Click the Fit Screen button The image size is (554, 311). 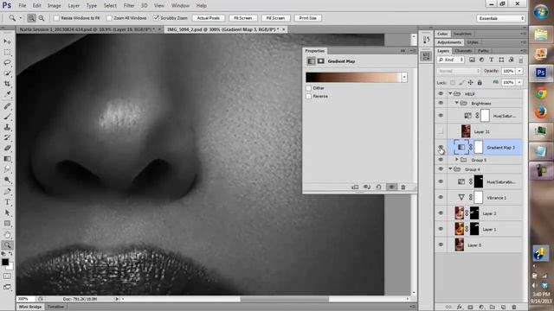[x=242, y=18]
